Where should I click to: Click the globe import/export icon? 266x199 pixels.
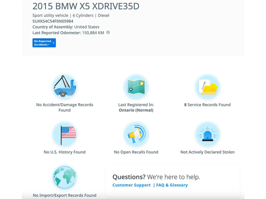[x=64, y=177]
